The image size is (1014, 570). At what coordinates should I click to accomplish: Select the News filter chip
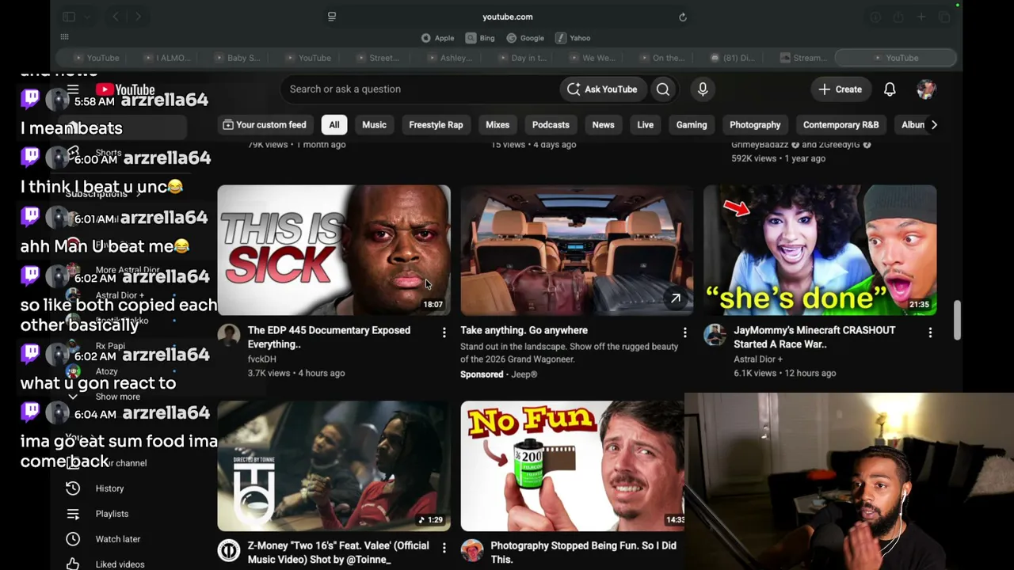pyautogui.click(x=603, y=125)
